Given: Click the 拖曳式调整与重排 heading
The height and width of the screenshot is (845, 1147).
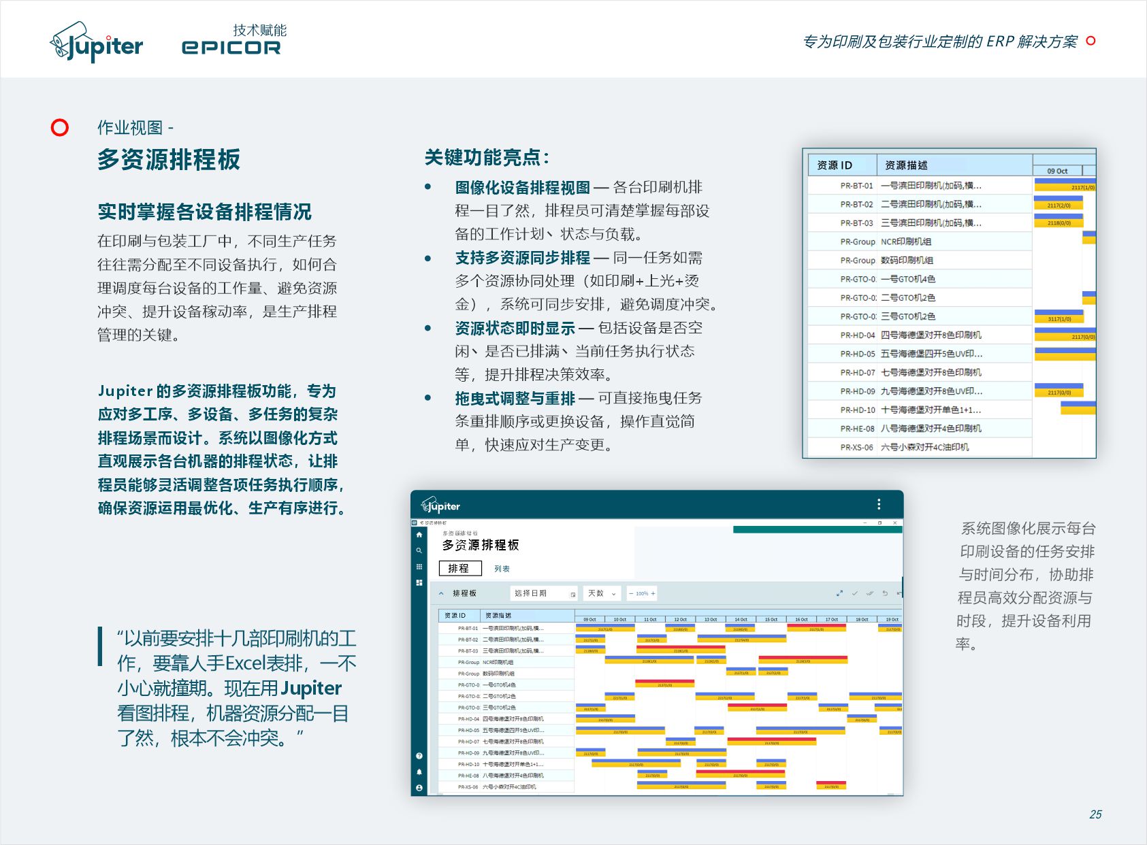Looking at the screenshot, I should click(x=515, y=399).
